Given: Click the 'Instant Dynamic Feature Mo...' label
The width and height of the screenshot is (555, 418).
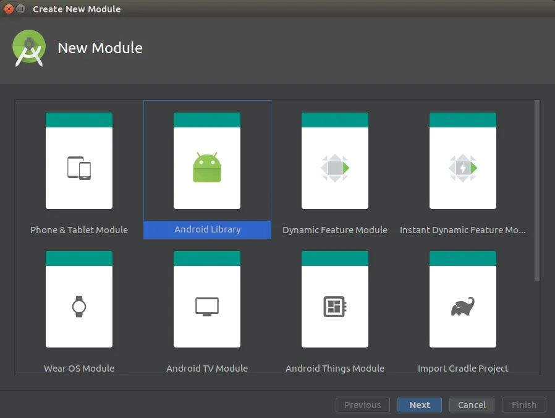Looking at the screenshot, I should tap(463, 230).
